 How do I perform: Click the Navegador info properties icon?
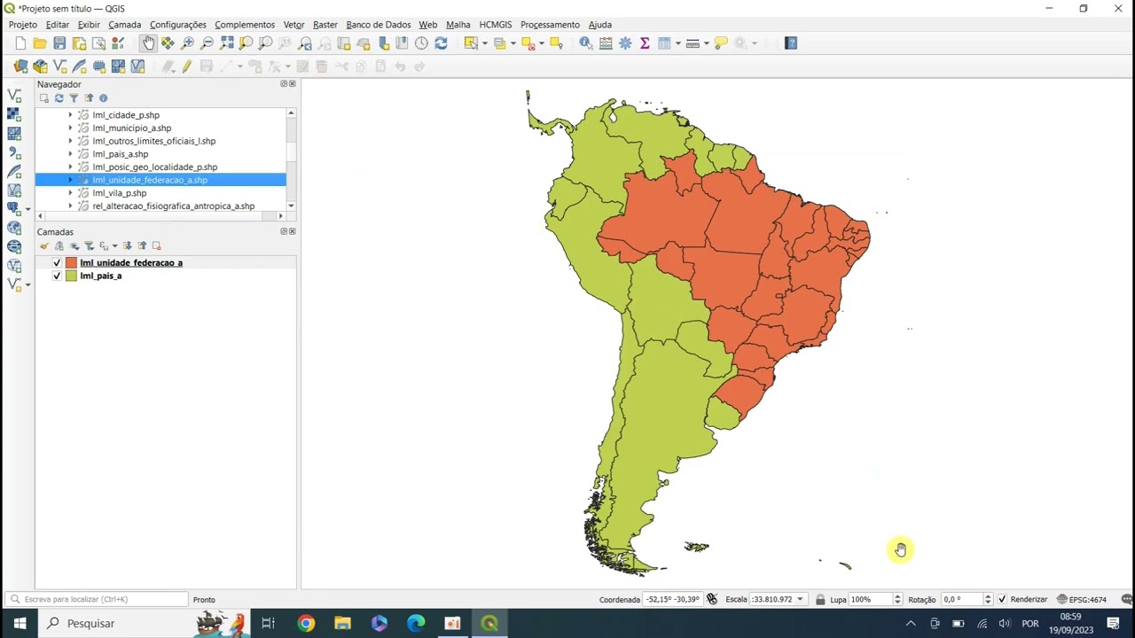pos(103,98)
